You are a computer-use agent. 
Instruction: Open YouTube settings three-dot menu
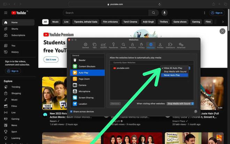(x=205, y=13)
